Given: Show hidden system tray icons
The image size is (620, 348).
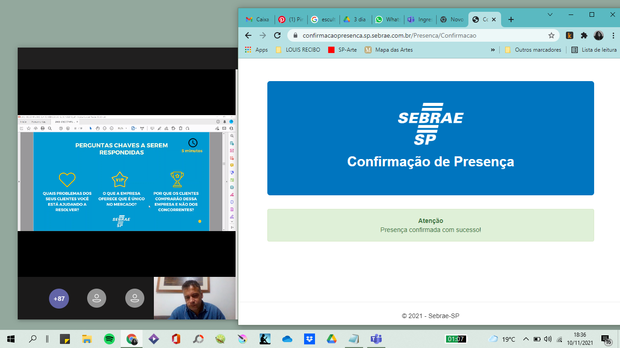Looking at the screenshot, I should coord(526,339).
